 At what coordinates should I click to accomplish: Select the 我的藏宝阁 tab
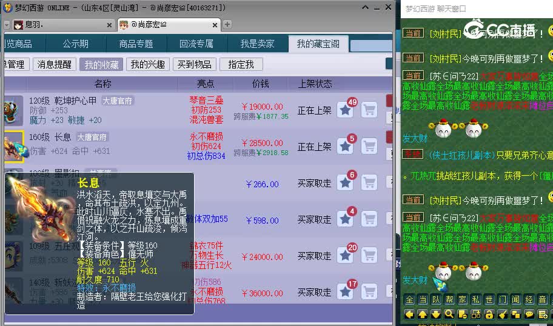318,44
